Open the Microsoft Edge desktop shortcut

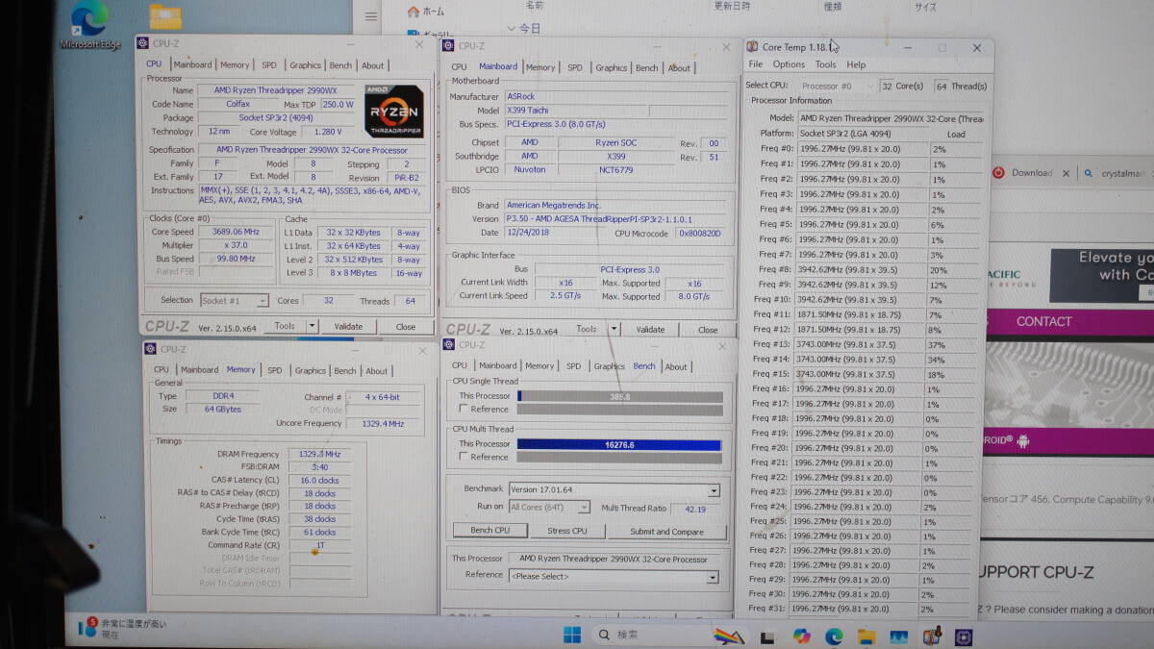point(89,25)
